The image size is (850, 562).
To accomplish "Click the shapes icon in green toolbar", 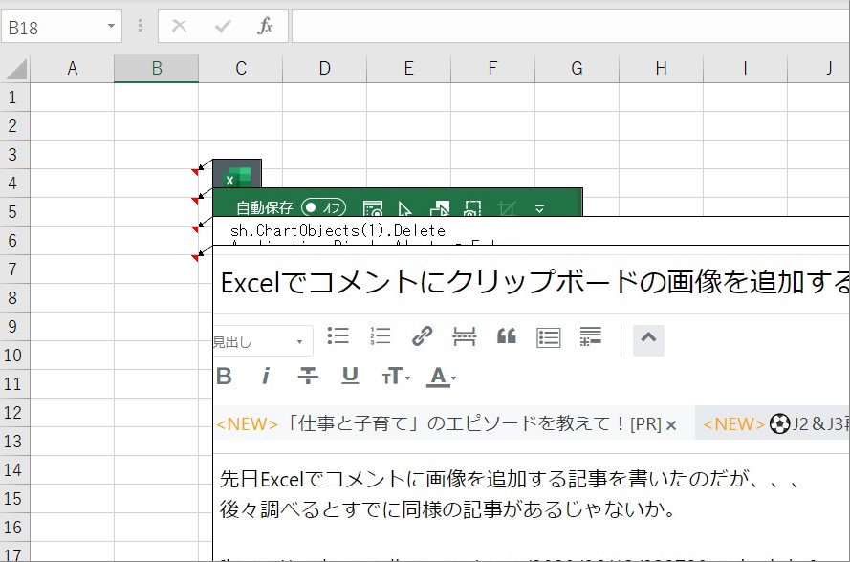I will [440, 208].
